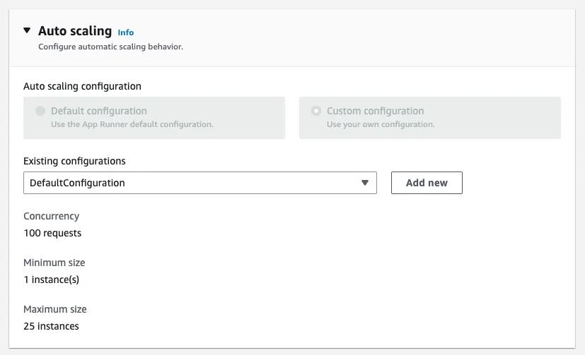This screenshot has width=585, height=355.
Task: Click the 'Use the App Runner default configuration' text
Action: pyautogui.click(x=132, y=124)
